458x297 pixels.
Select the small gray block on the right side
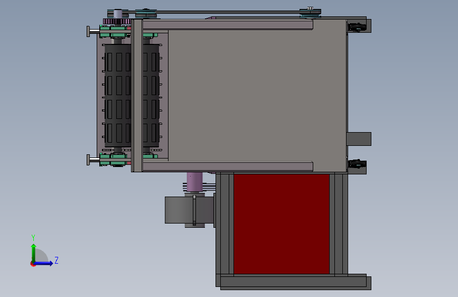[x=359, y=139]
